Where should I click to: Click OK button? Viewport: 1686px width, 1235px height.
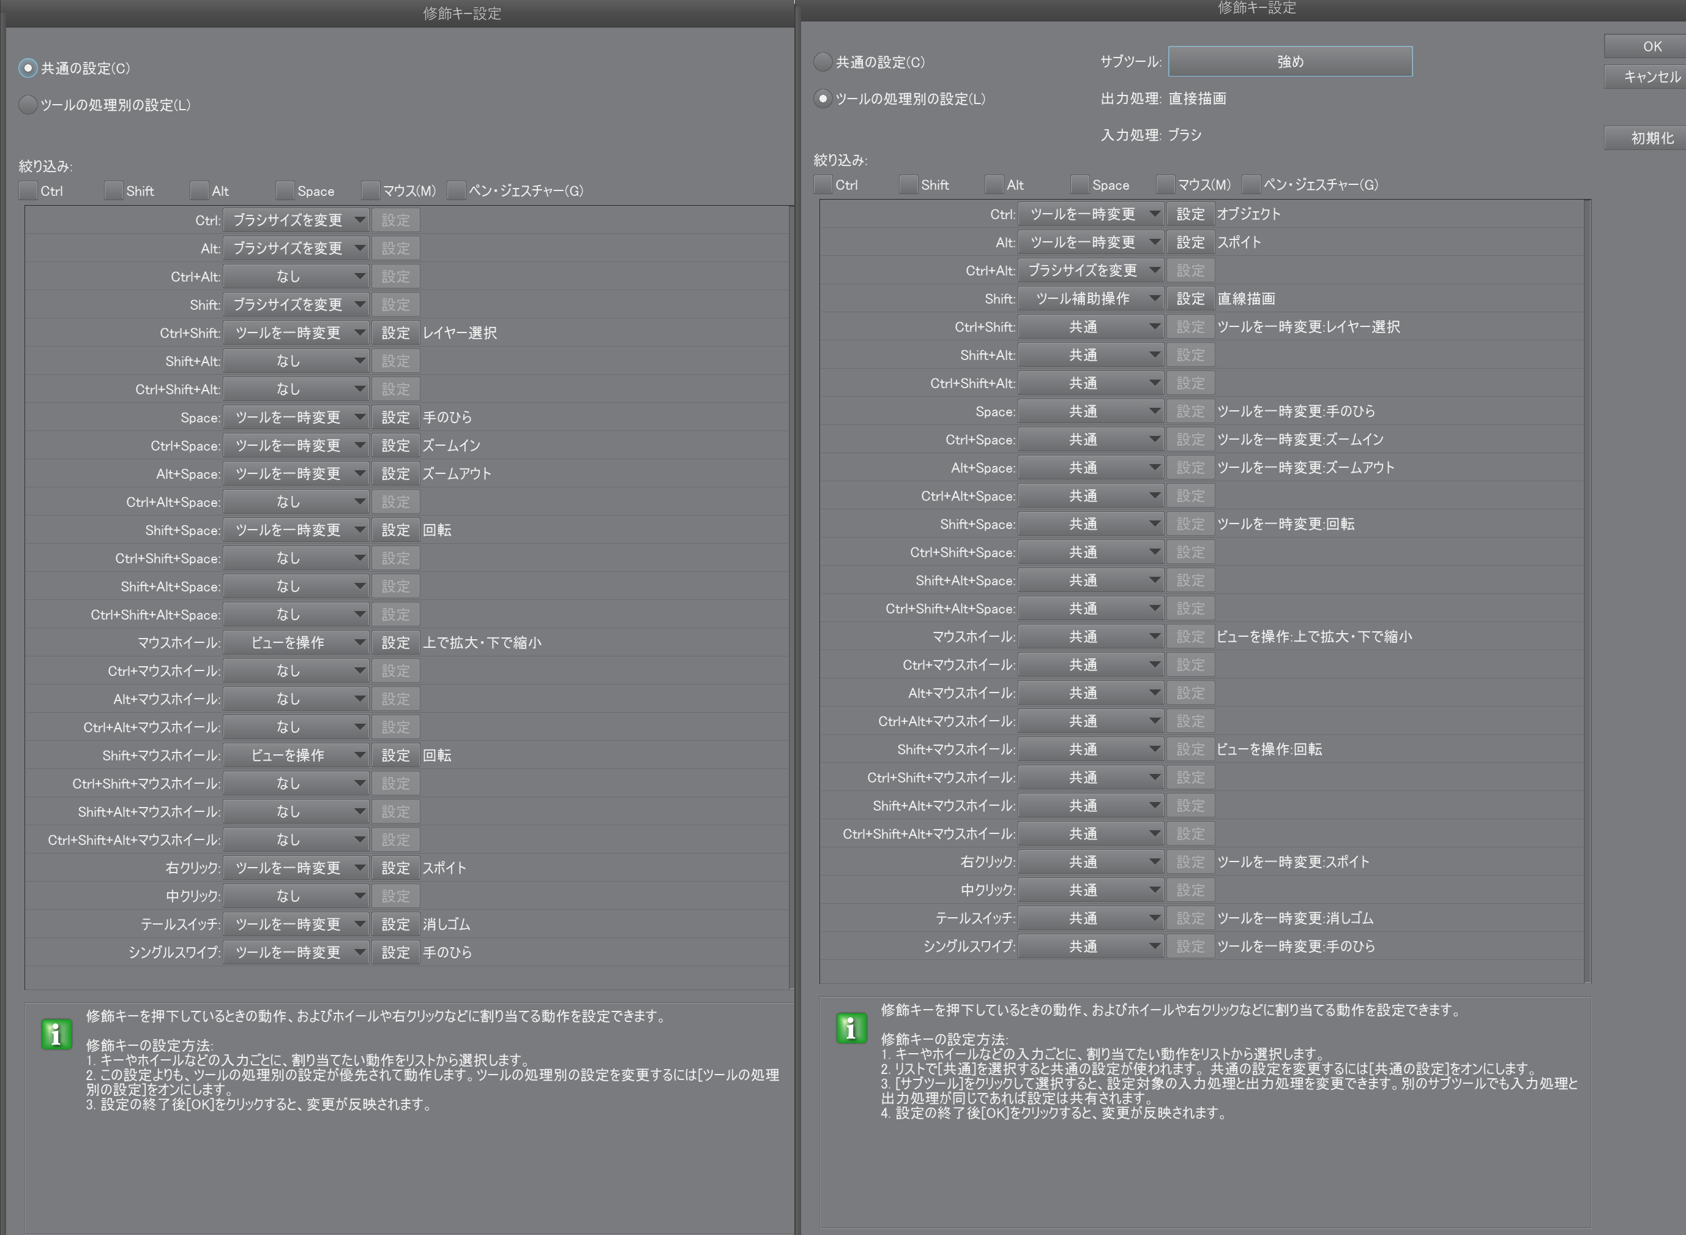pyautogui.click(x=1651, y=47)
